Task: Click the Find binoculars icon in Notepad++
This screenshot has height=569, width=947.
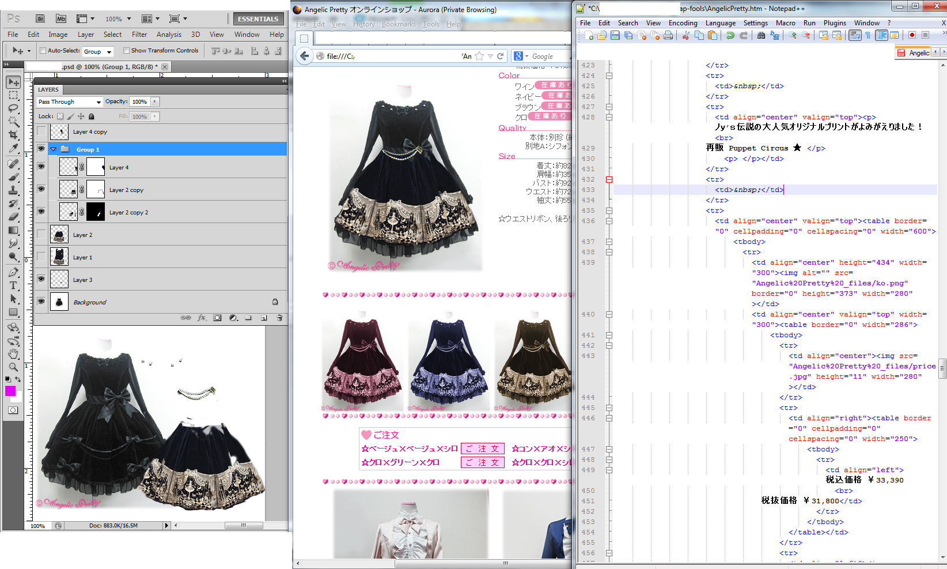Action: pos(761,36)
